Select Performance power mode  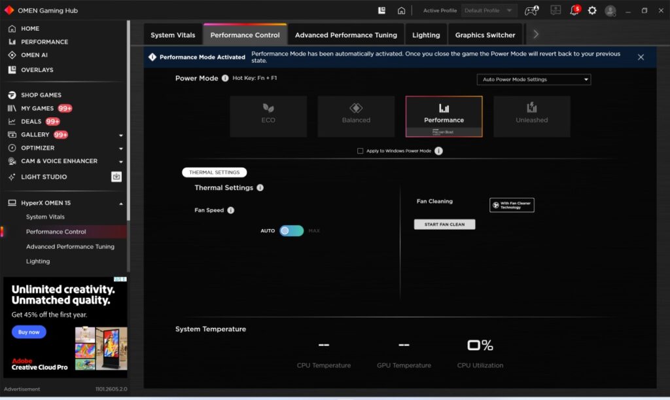click(444, 117)
